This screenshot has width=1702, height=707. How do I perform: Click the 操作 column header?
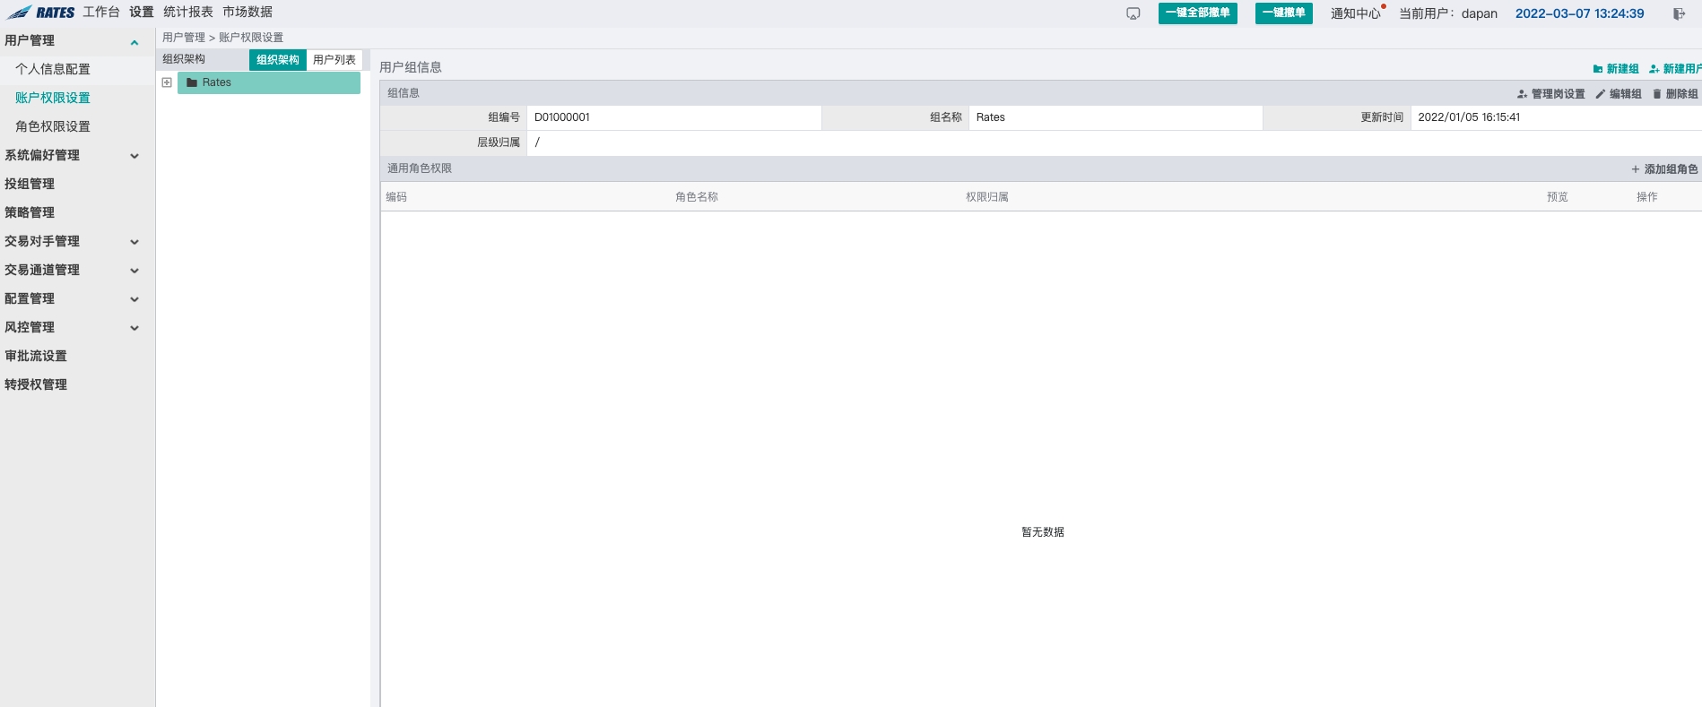1647,197
